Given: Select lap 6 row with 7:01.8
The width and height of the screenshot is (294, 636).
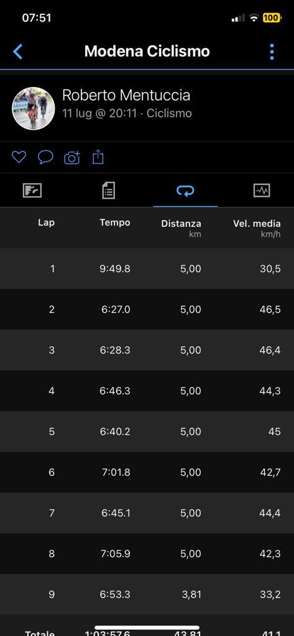Looking at the screenshot, I should (x=147, y=472).
